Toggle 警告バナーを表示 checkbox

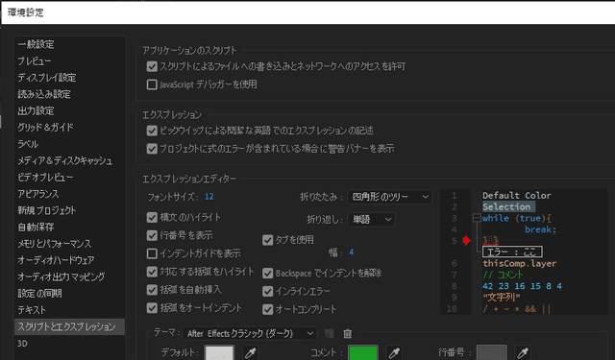pos(152,149)
